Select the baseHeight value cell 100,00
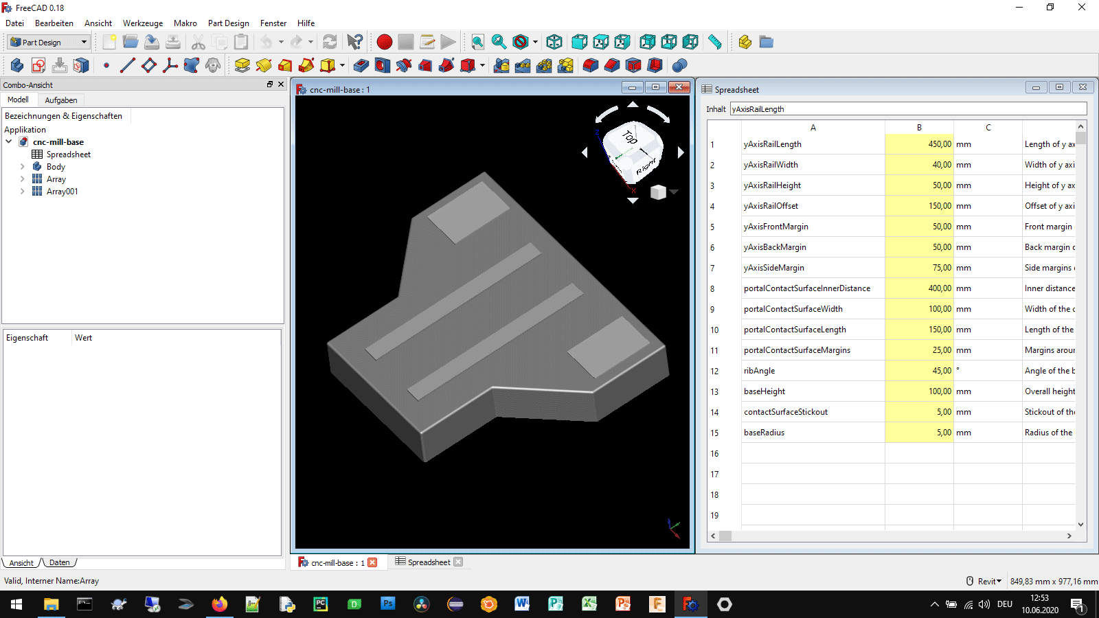 click(919, 391)
